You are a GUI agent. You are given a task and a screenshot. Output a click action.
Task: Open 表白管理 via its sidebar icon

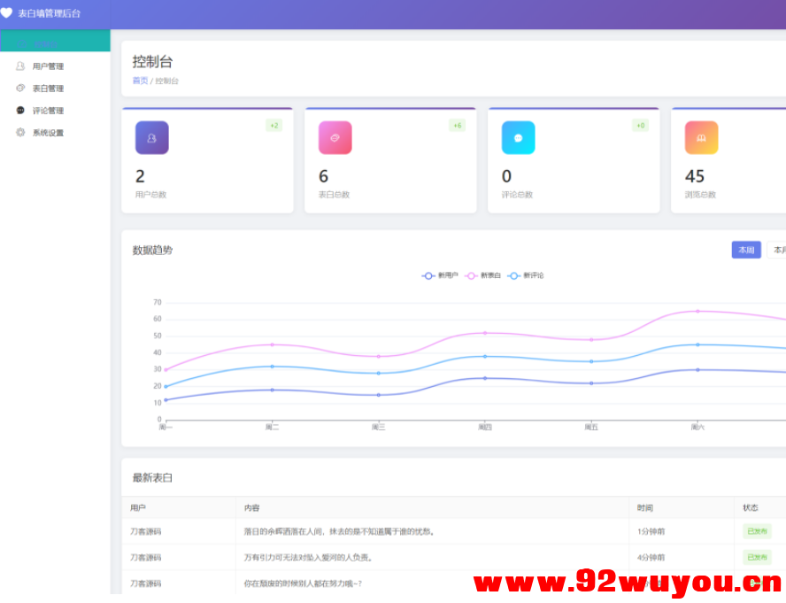20,88
